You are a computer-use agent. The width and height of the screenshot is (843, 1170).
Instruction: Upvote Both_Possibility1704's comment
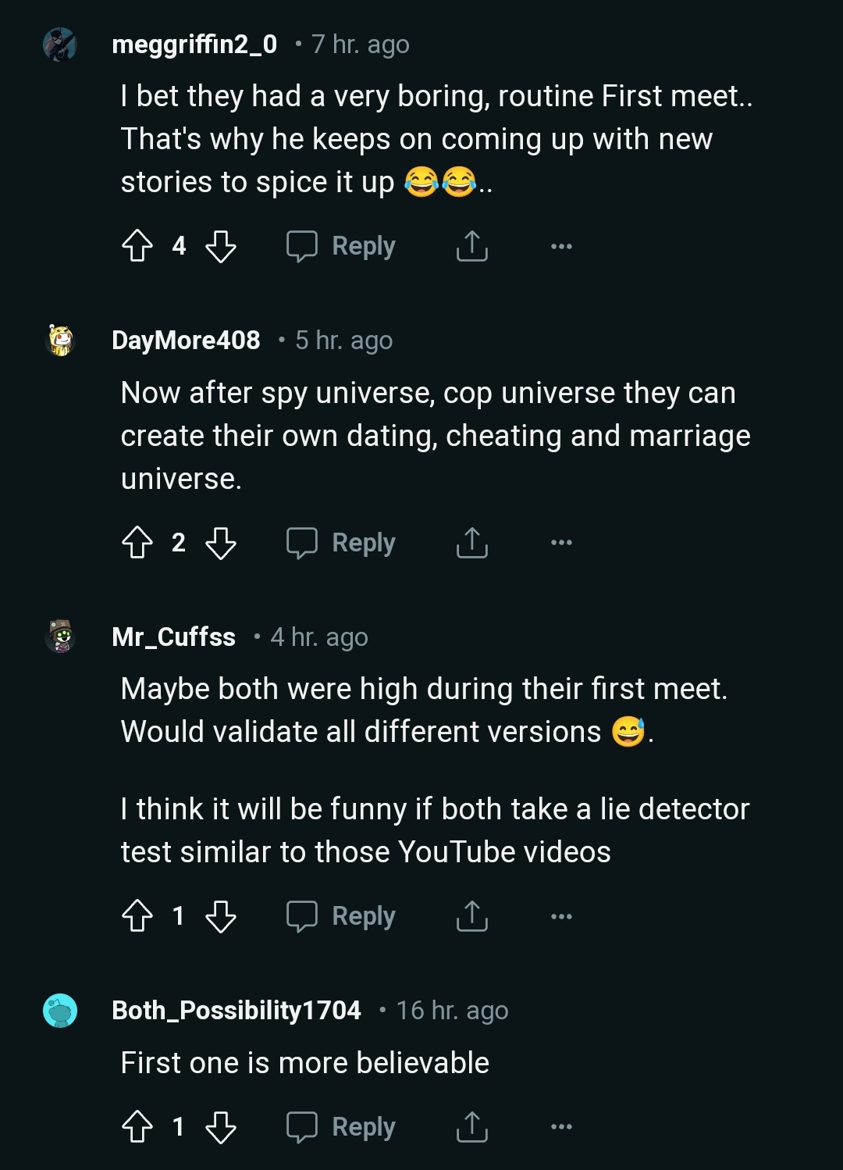coord(139,1126)
